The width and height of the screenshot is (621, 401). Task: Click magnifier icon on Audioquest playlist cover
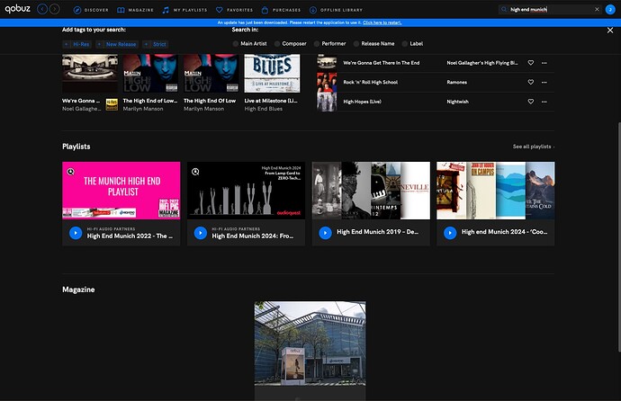195,172
